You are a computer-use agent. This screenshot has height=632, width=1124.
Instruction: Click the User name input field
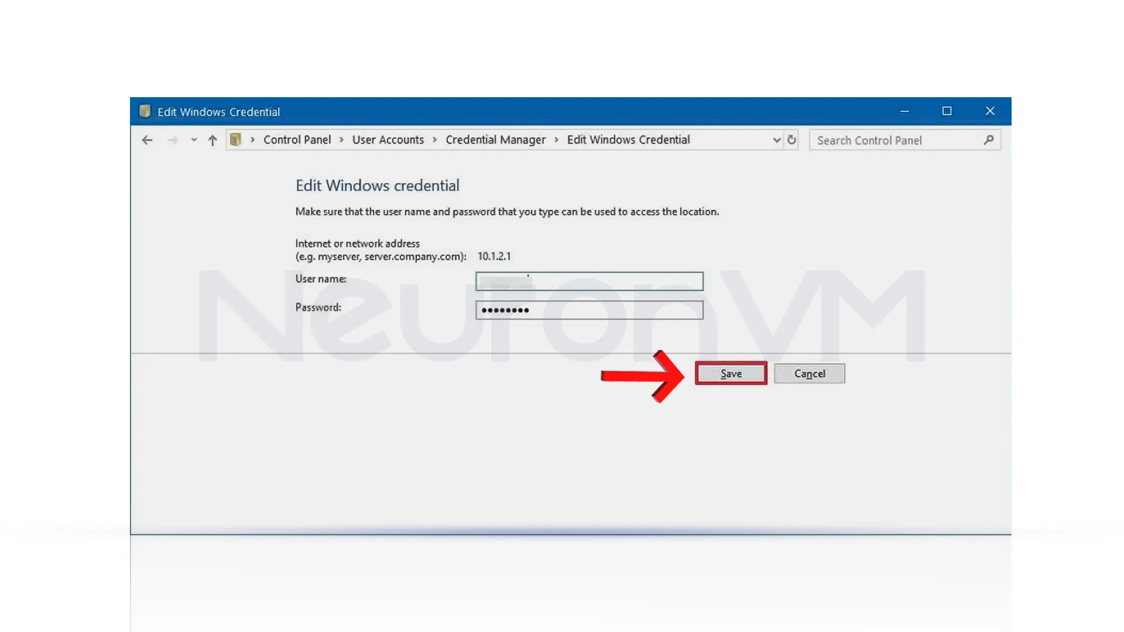tap(588, 280)
